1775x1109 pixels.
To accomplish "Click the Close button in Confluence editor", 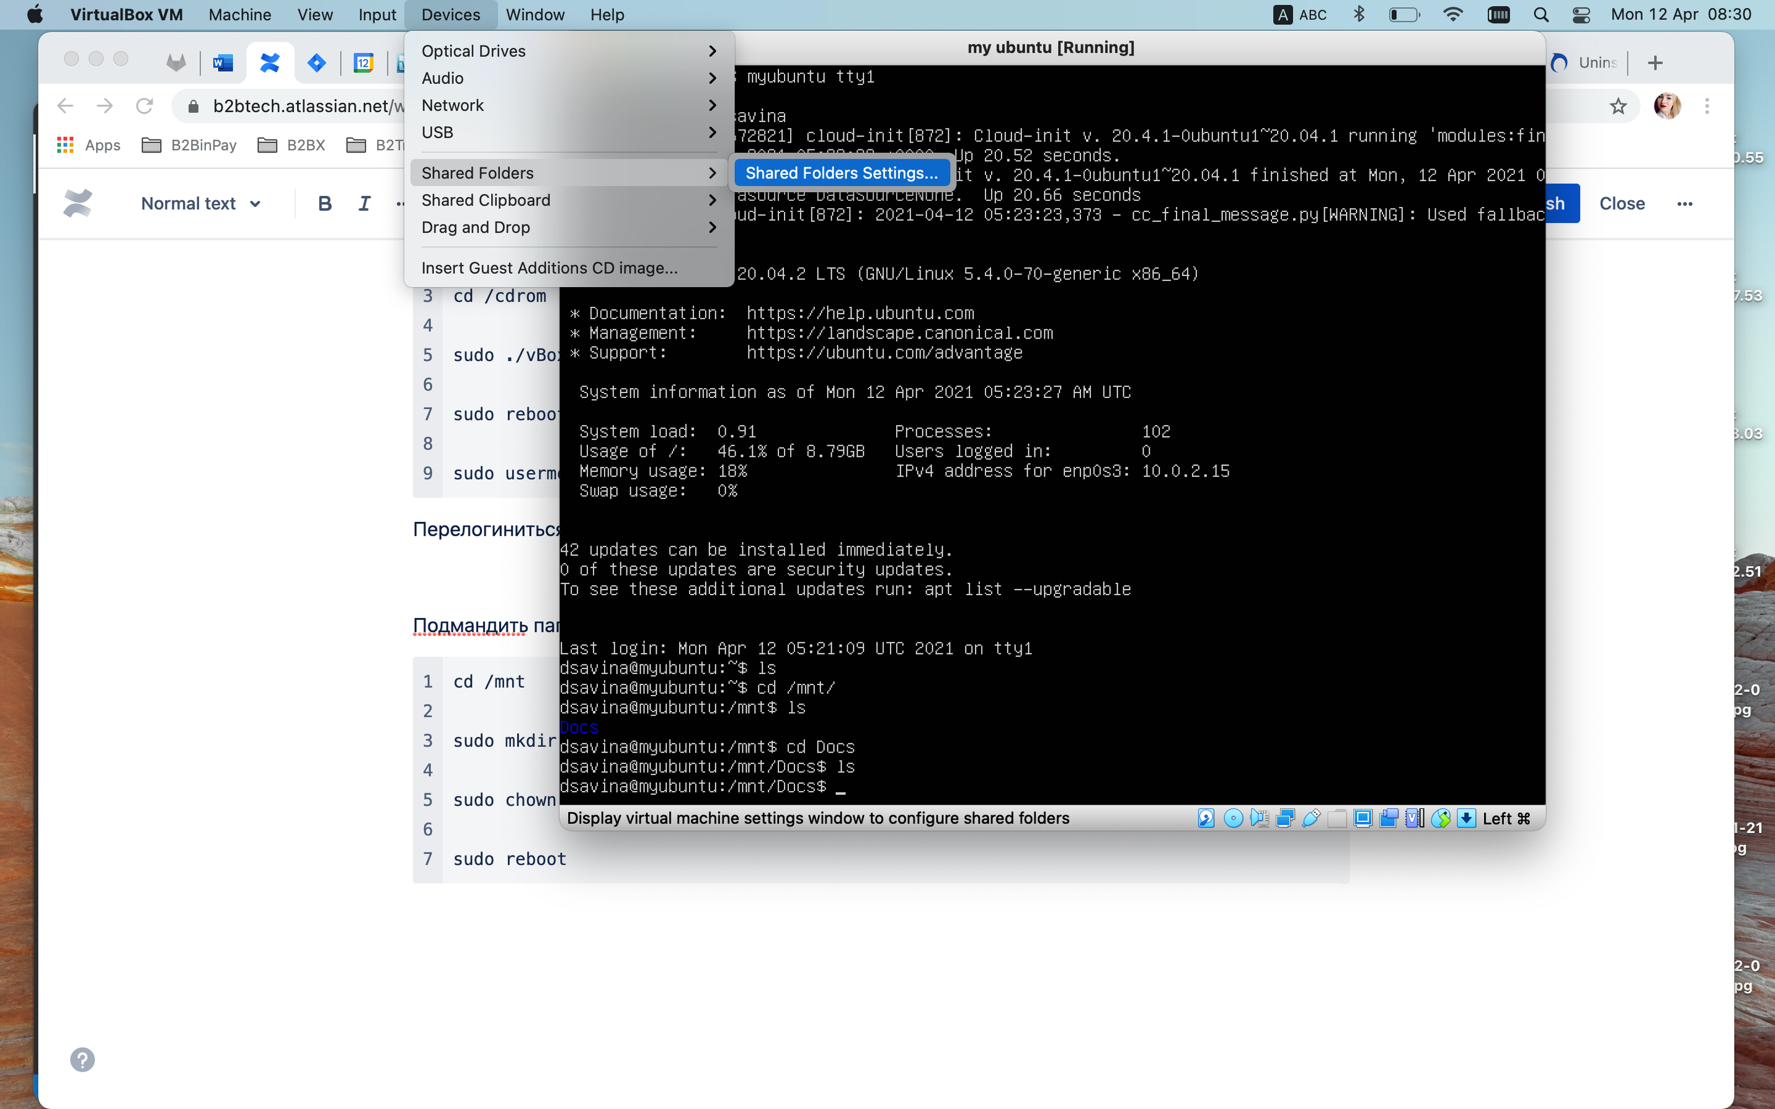I will 1621,203.
